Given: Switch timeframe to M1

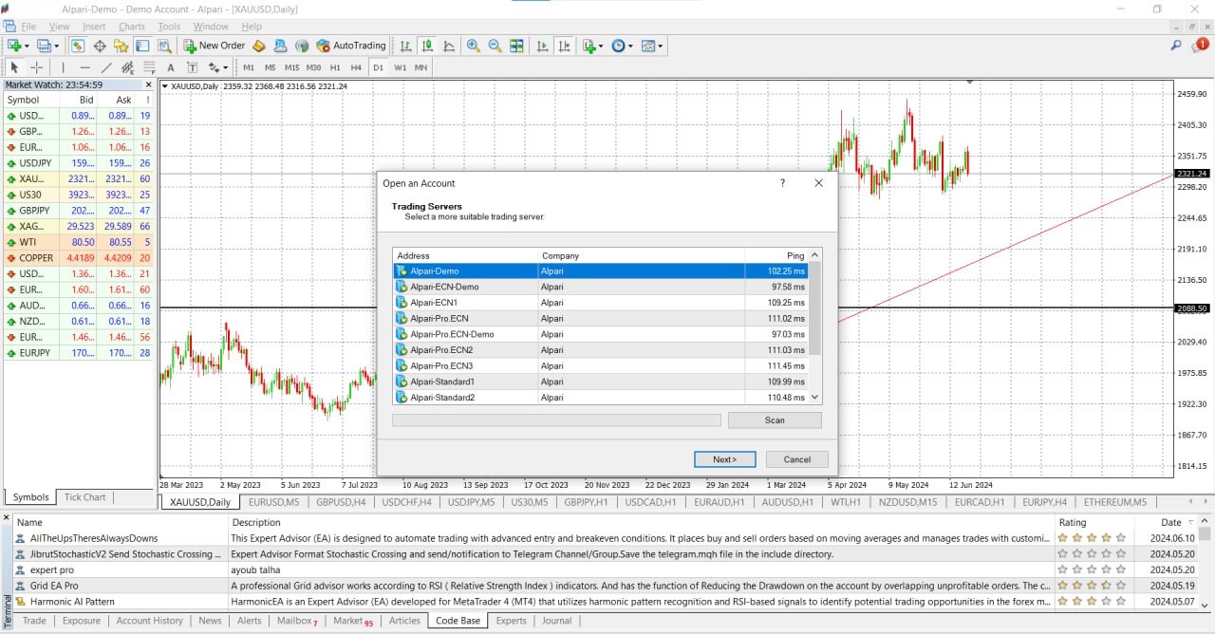Looking at the screenshot, I should (249, 67).
